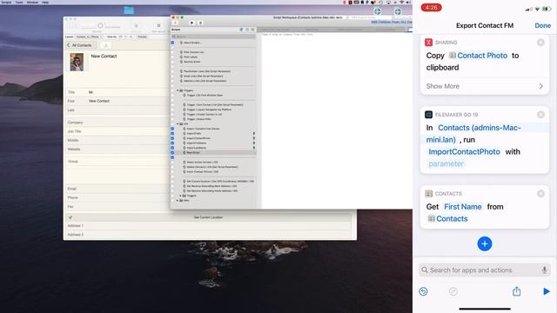Focus the Search for apps and actions field
This screenshot has height=313, width=557.
[485, 270]
